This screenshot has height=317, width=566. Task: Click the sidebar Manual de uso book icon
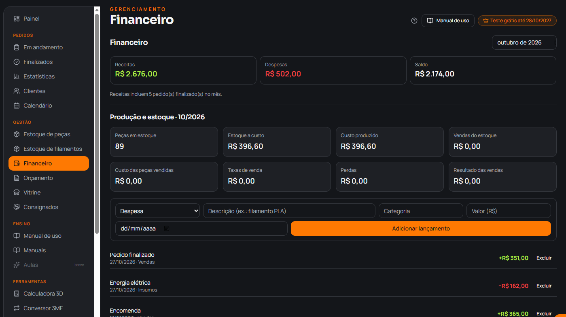(17, 236)
